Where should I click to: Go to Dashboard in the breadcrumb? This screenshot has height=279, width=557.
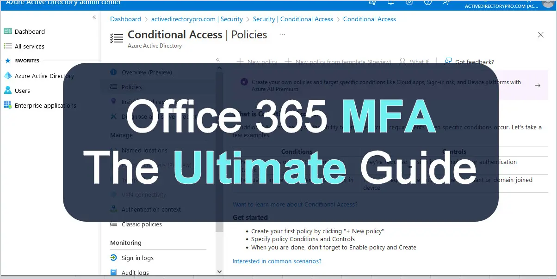point(125,19)
